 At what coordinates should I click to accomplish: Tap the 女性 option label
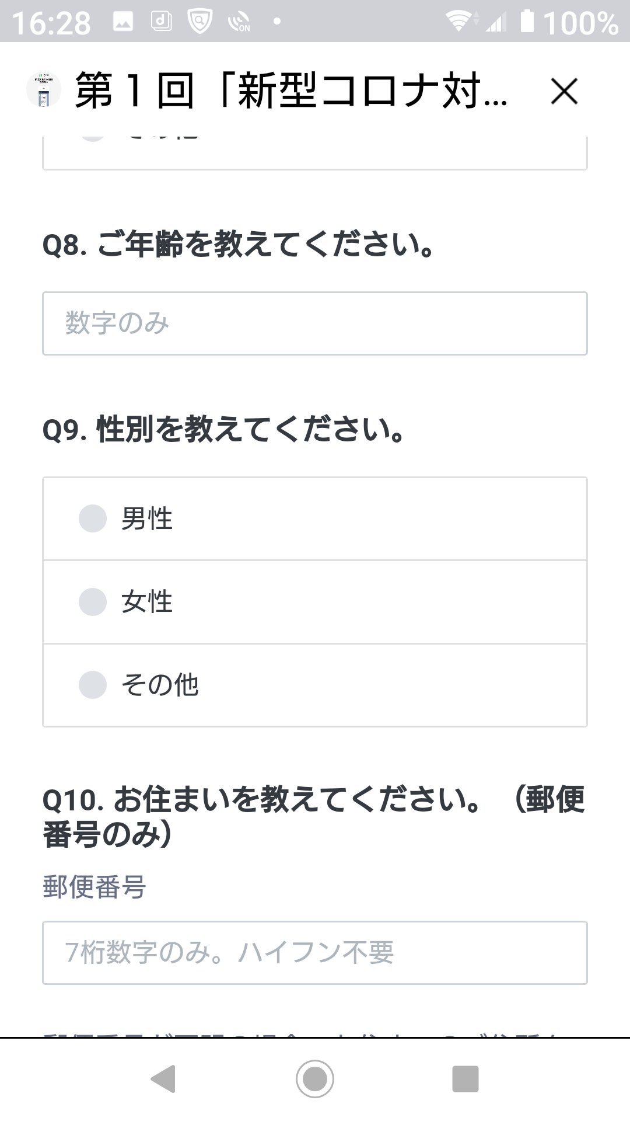[147, 602]
